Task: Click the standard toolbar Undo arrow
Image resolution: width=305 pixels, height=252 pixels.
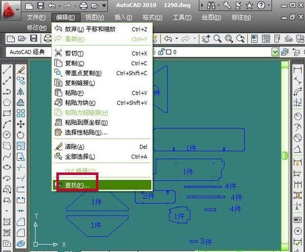Action: (x=168, y=38)
